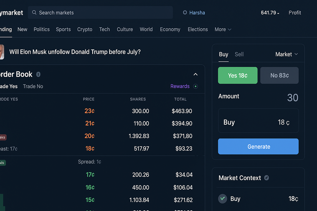Collapse the Order Book panel chevron
This screenshot has width=317, height=211.
pos(196,74)
